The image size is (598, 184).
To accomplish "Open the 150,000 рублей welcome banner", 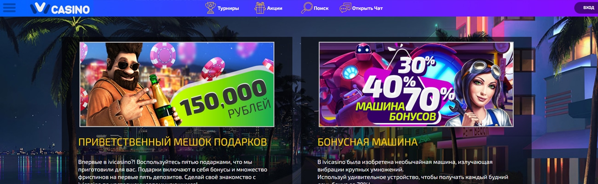I will [x=177, y=85].
